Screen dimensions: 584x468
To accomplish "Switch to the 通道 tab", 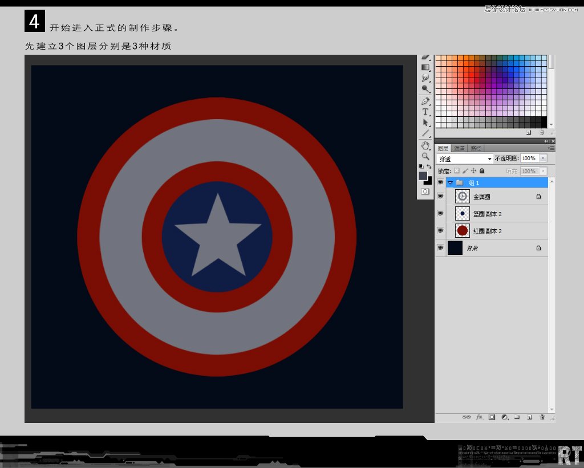I will click(459, 148).
